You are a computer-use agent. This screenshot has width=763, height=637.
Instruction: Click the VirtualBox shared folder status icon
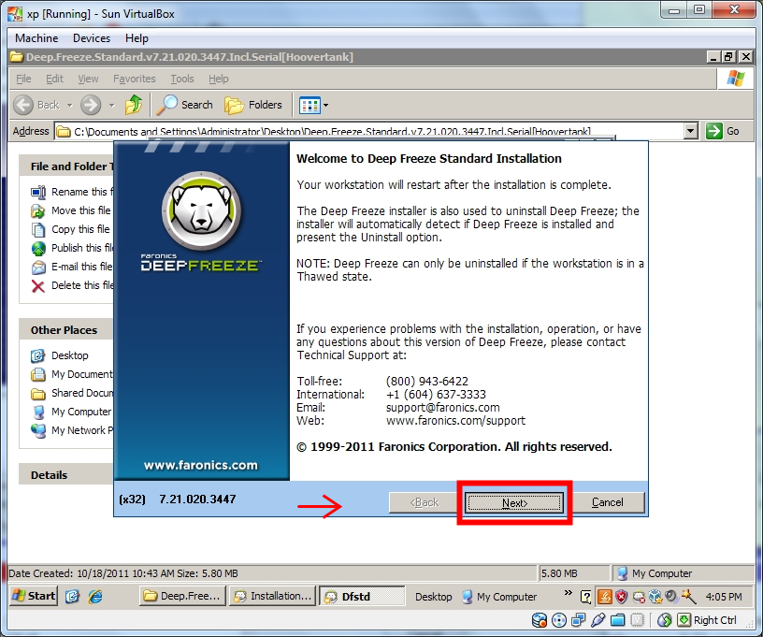click(618, 619)
